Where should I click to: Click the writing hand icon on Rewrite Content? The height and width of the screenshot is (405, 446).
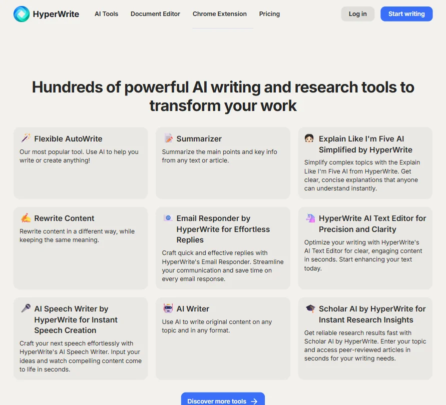tap(26, 218)
